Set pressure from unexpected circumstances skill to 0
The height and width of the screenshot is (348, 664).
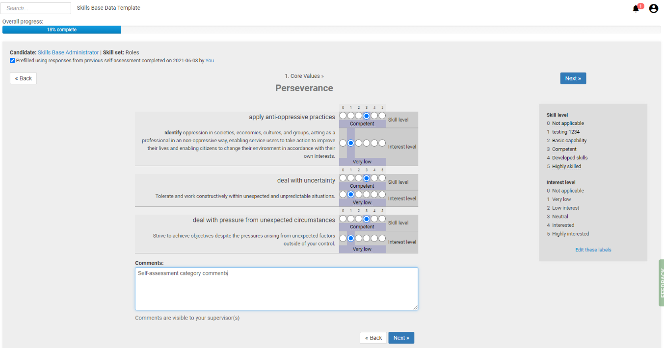(343, 219)
